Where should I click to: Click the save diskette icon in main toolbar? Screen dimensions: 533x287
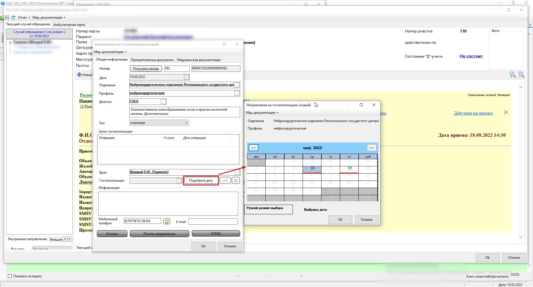[7, 17]
